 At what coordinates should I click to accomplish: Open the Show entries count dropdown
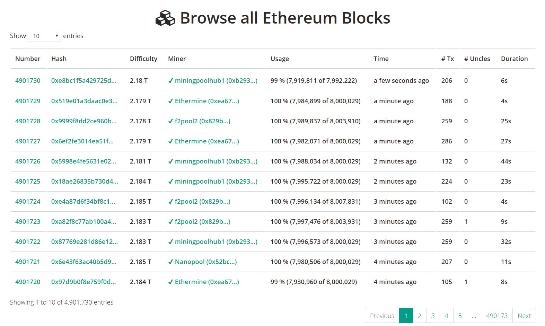tap(44, 36)
